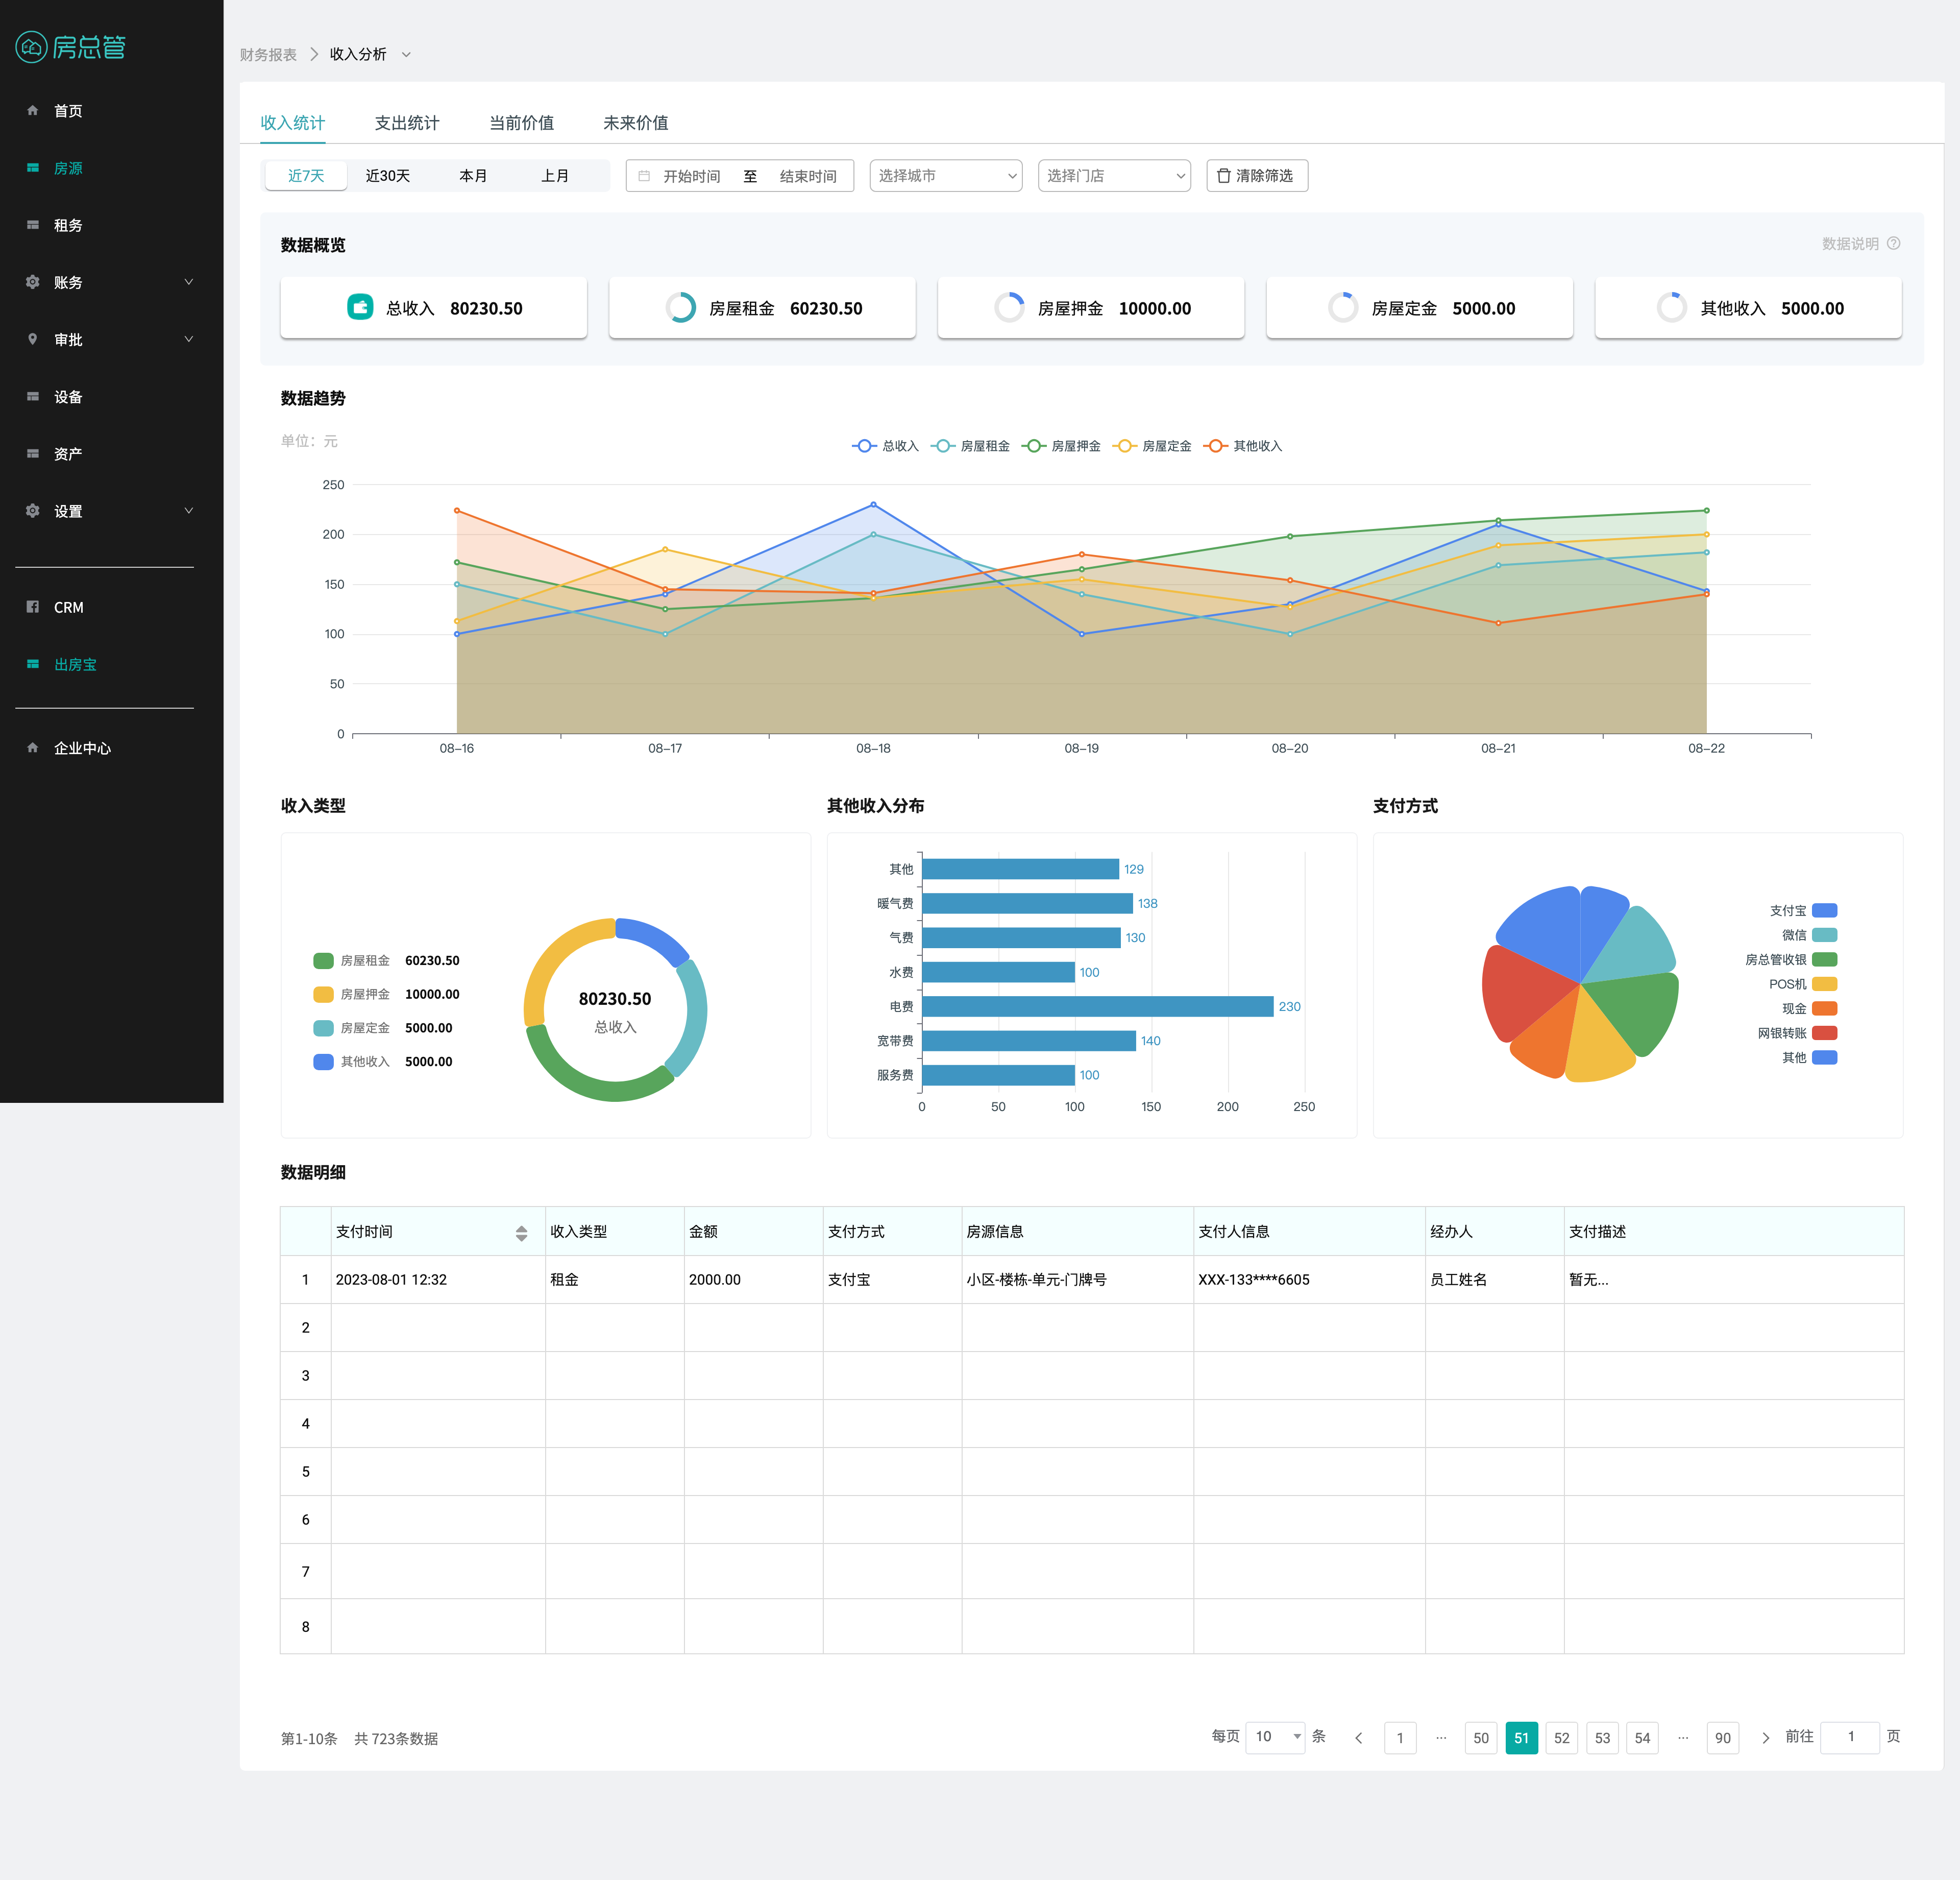
Task: Open the 选择门店 dropdown
Action: pos(1114,176)
